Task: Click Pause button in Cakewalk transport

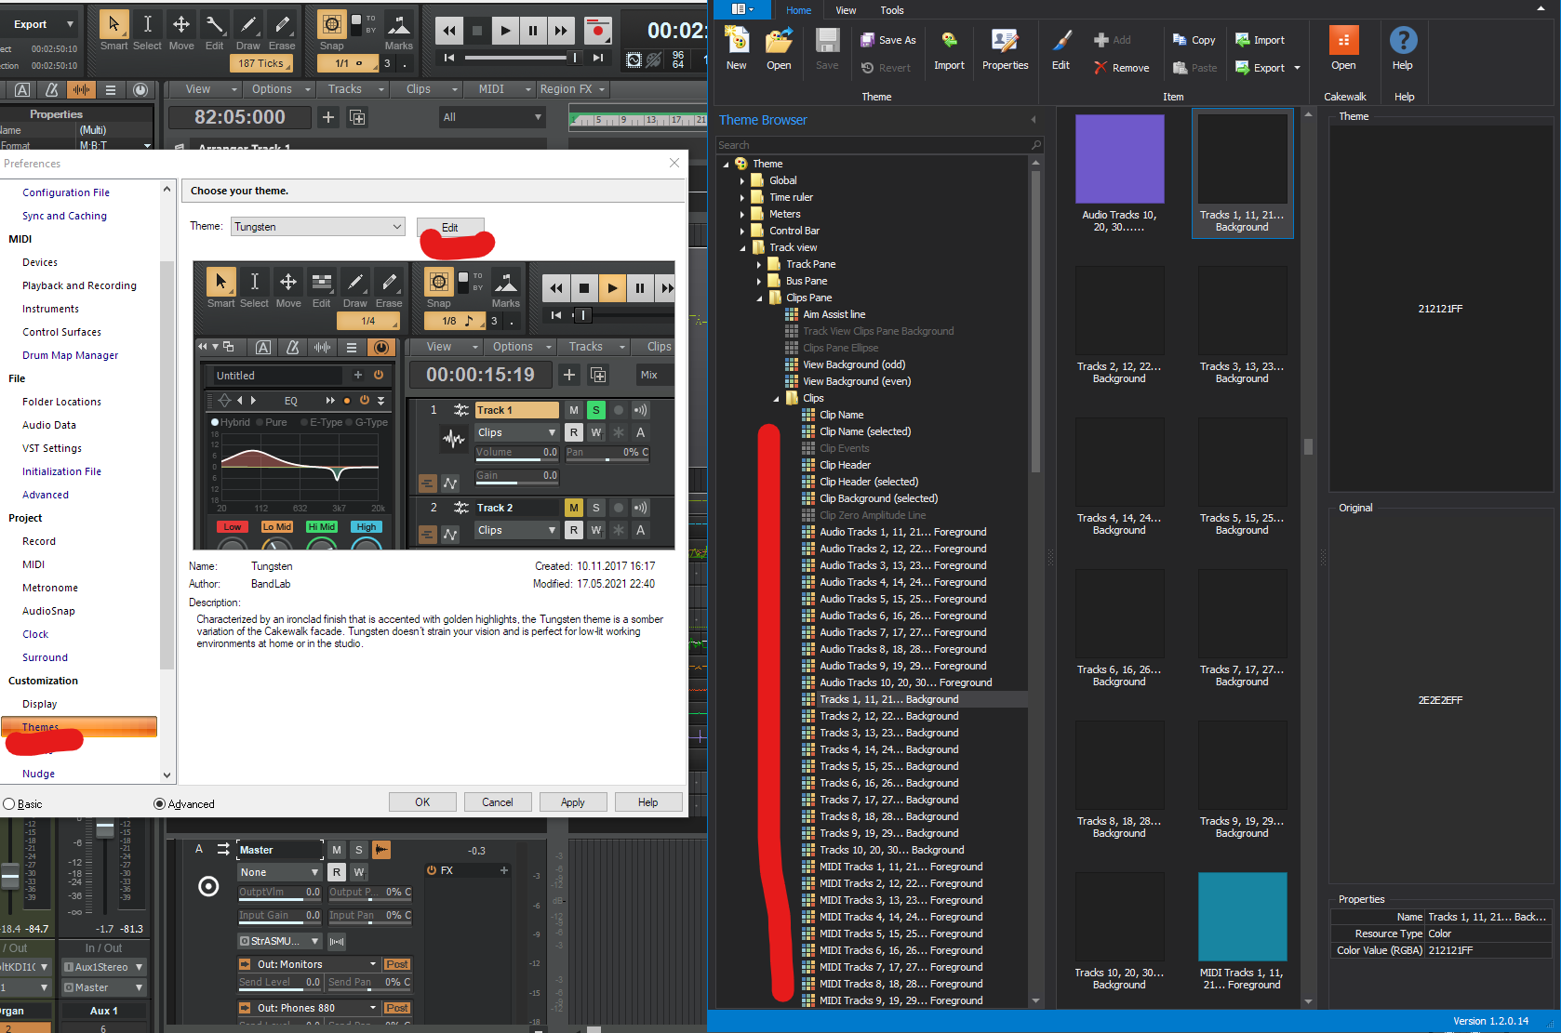Action: 532,30
